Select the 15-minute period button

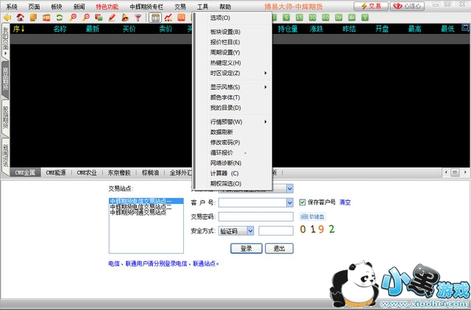click(299, 17)
